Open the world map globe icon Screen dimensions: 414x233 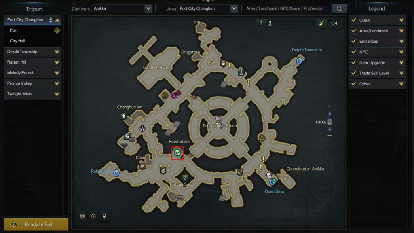click(82, 216)
